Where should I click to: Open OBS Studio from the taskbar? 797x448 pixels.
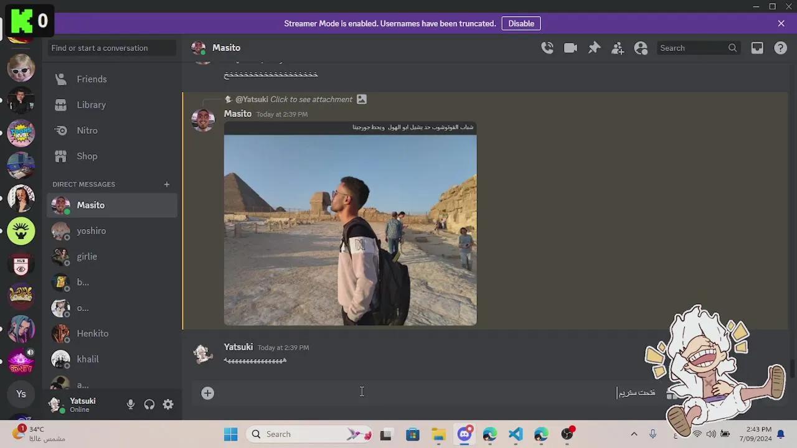[x=567, y=434]
